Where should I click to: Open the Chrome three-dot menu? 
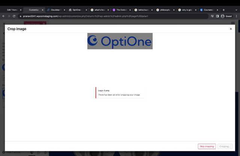237,16
